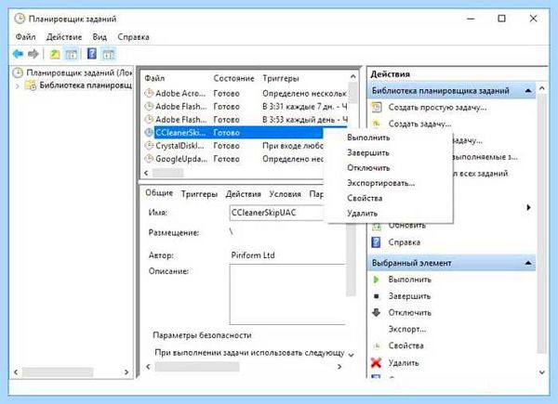Open the Действие menu
Image resolution: width=558 pixels, height=404 pixels.
(x=64, y=37)
